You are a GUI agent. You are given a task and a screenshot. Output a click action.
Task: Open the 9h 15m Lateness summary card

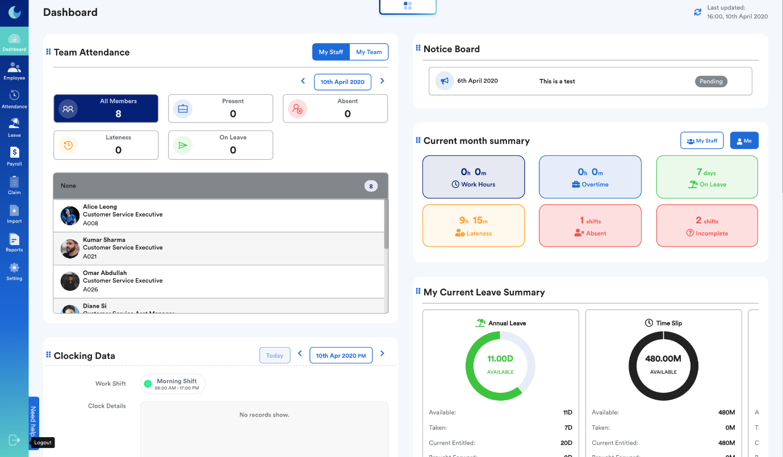pos(474,226)
